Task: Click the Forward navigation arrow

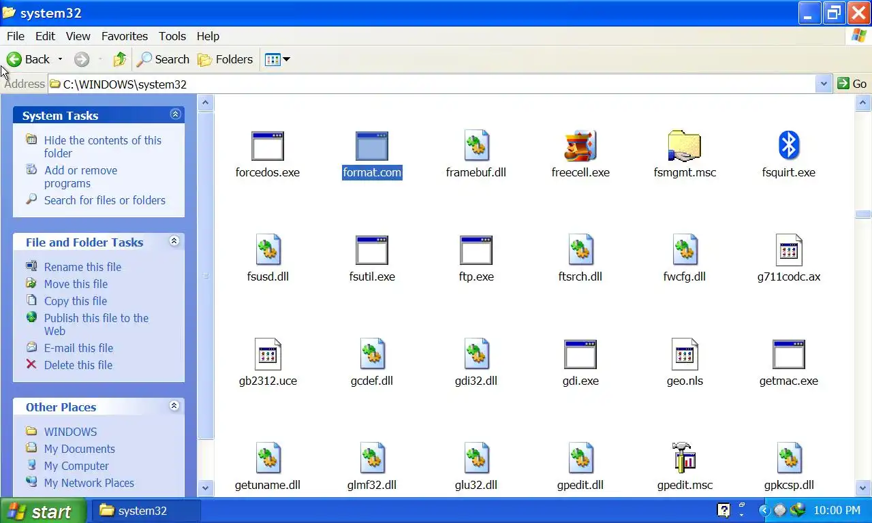Action: 82,59
